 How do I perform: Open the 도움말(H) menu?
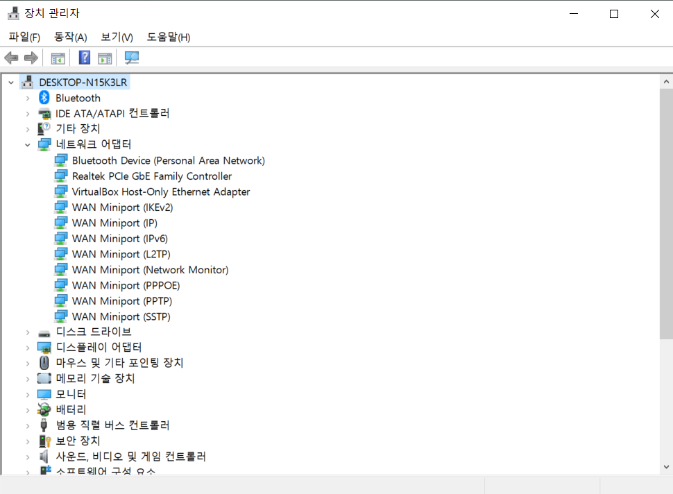point(169,37)
